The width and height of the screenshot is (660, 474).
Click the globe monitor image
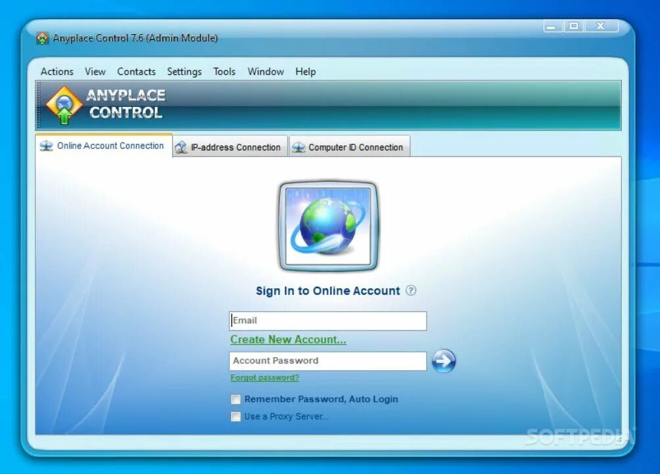[328, 226]
